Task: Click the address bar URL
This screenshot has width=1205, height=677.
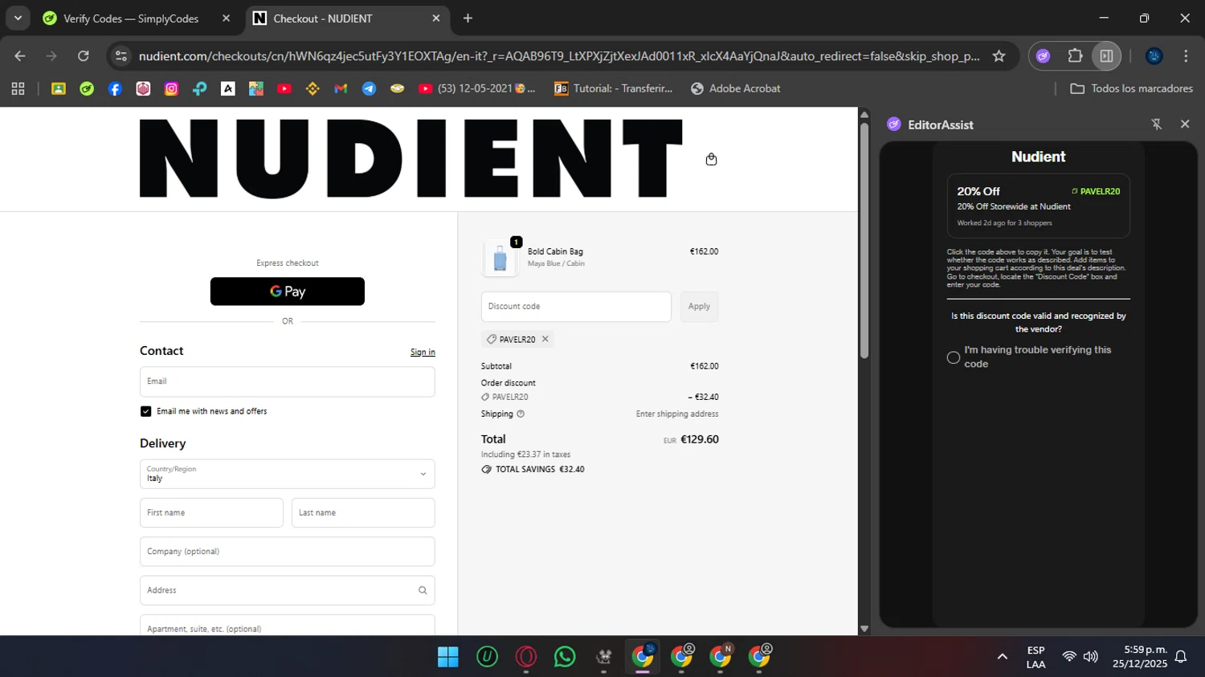Action: (559, 56)
